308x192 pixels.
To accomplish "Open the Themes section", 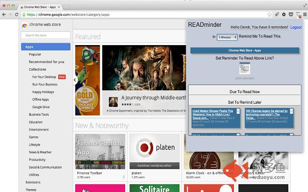I will [x=31, y=190].
